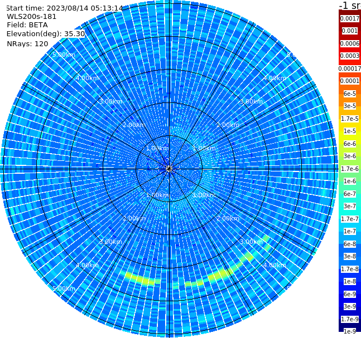The width and height of the screenshot is (361, 338).
Task: Click the northeast 3.00km range ring label
Action: (x=251, y=101)
